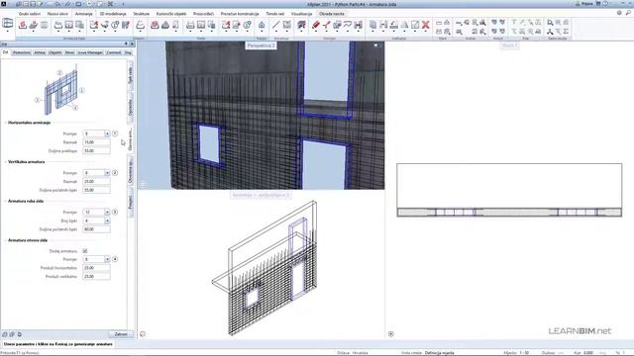
Task: Open the Grubi radovi ribbon tab
Action: 30,14
